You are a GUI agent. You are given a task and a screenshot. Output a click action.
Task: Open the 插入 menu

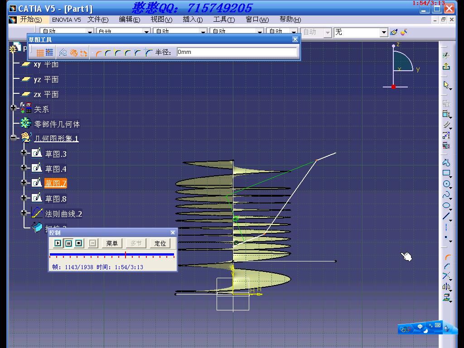193,19
